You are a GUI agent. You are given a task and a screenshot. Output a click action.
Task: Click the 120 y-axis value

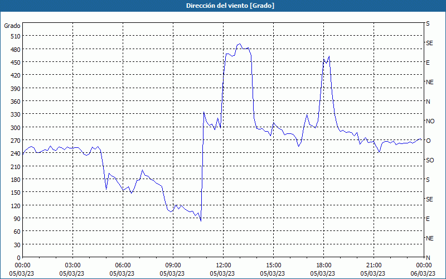coord(16,205)
